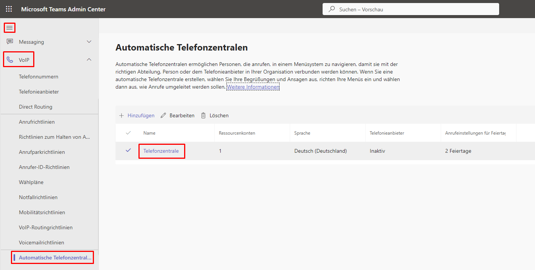The width and height of the screenshot is (535, 270).
Task: Click into the Suchen – Vorschau search field
Action: pyautogui.click(x=415, y=9)
